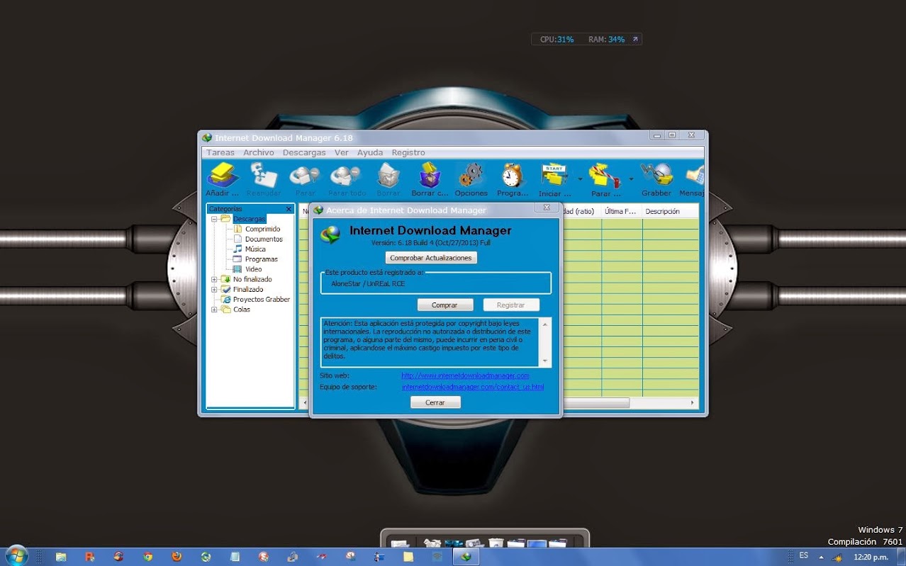
Task: Select the Programas category
Action: 262,259
